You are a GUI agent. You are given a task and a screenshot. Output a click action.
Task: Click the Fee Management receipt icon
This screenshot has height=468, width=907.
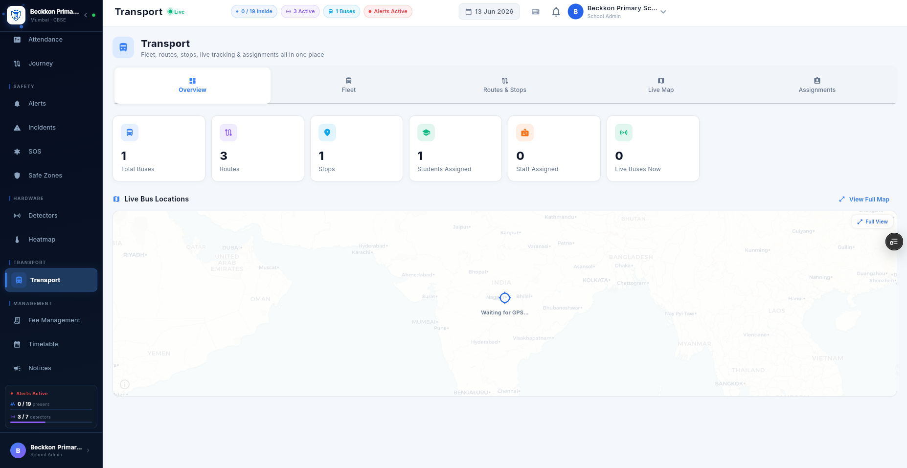tap(17, 320)
